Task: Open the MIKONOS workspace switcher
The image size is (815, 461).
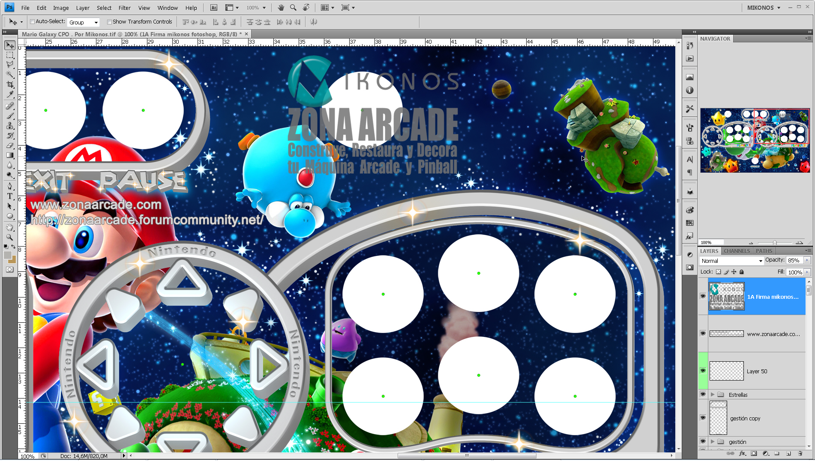Action: [764, 8]
